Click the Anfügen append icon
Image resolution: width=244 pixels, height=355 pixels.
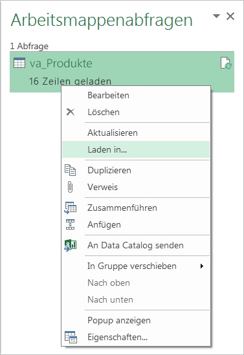tap(71, 224)
